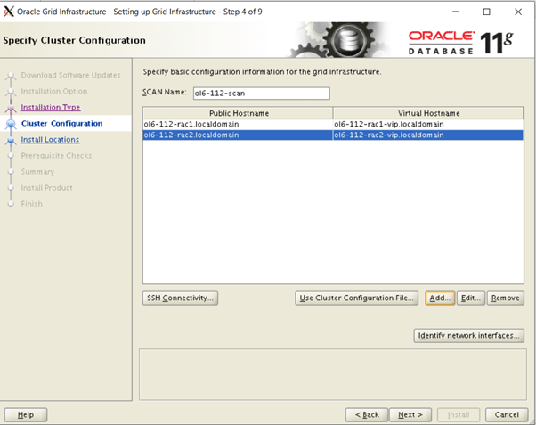Select the ol6-112-rac2-vip.localdomain virtual hostname cell
Screen dimensions: 536x425
428,135
